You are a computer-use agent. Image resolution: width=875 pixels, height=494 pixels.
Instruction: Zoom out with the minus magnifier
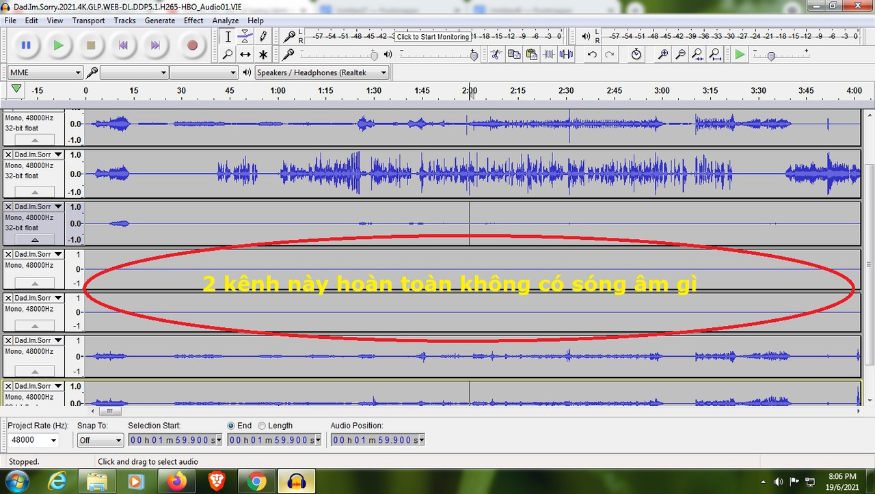pos(679,54)
